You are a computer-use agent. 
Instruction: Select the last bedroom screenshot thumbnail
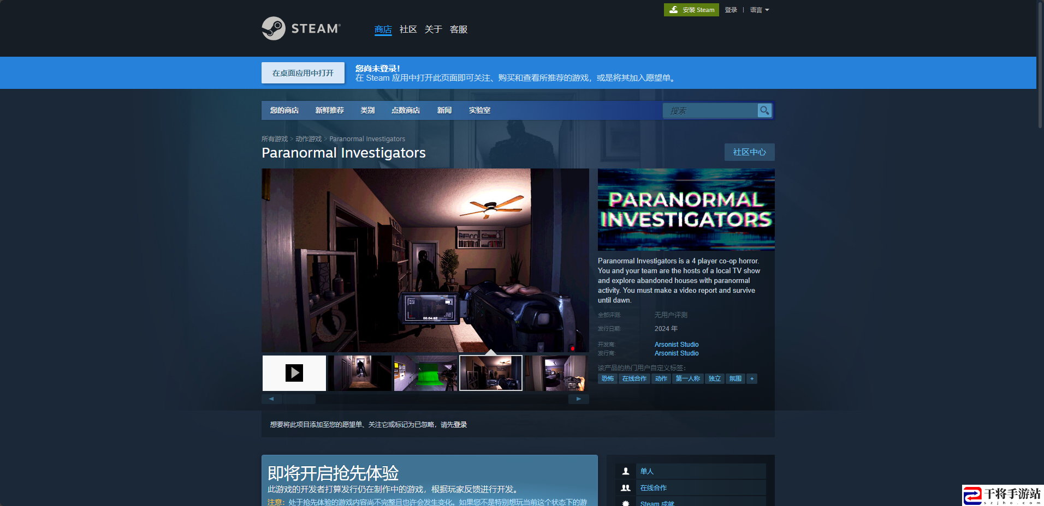pyautogui.click(x=556, y=373)
